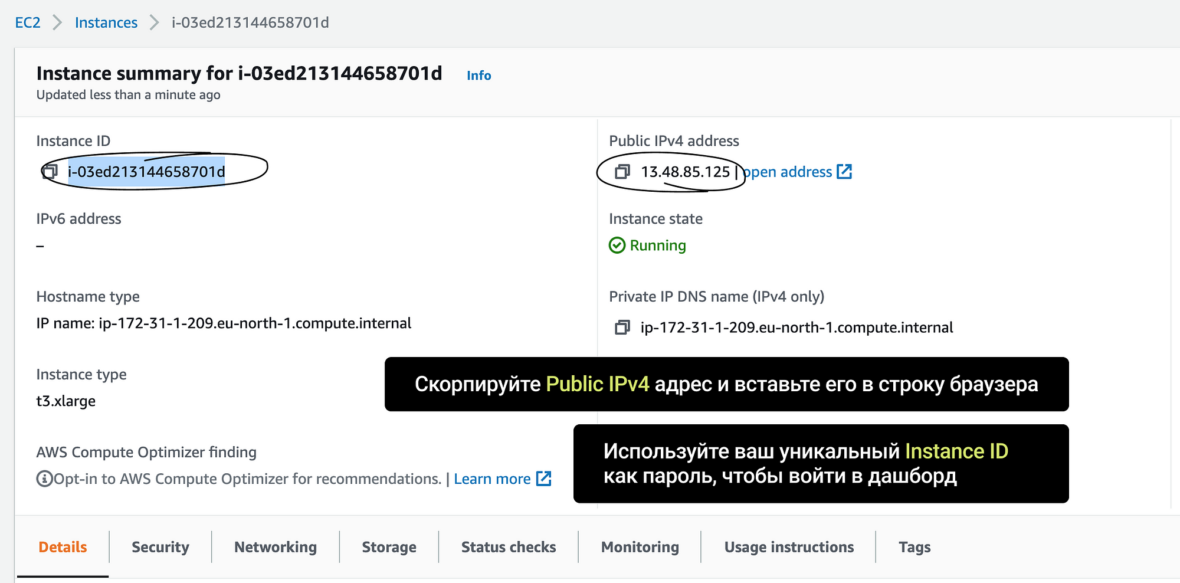1180x583 pixels.
Task: Open the Status checks tab
Action: point(509,547)
